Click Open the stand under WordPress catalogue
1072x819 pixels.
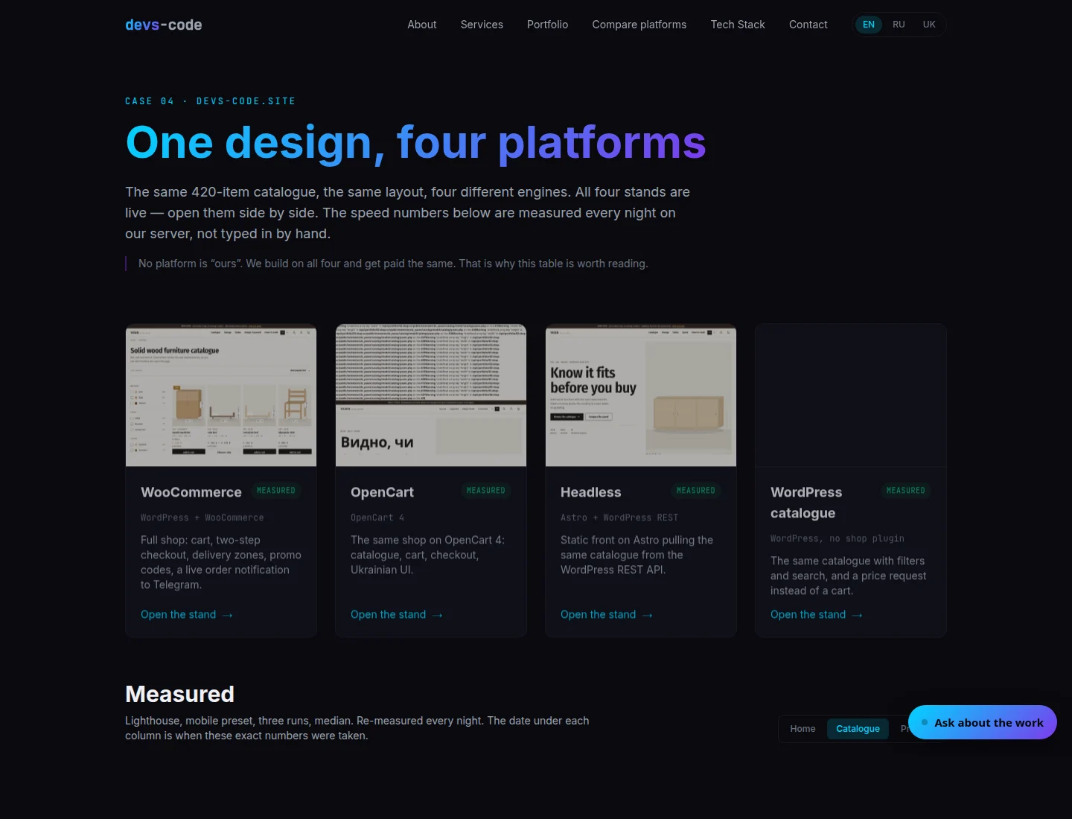(817, 614)
